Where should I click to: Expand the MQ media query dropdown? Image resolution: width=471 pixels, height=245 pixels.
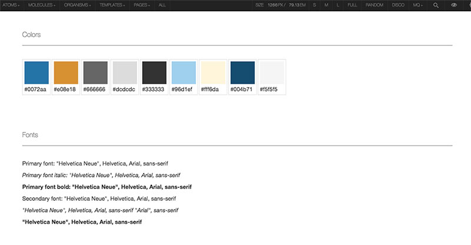click(417, 5)
